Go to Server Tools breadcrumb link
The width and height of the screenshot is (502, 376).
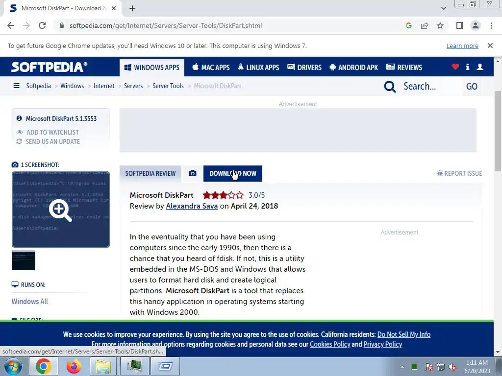click(168, 86)
